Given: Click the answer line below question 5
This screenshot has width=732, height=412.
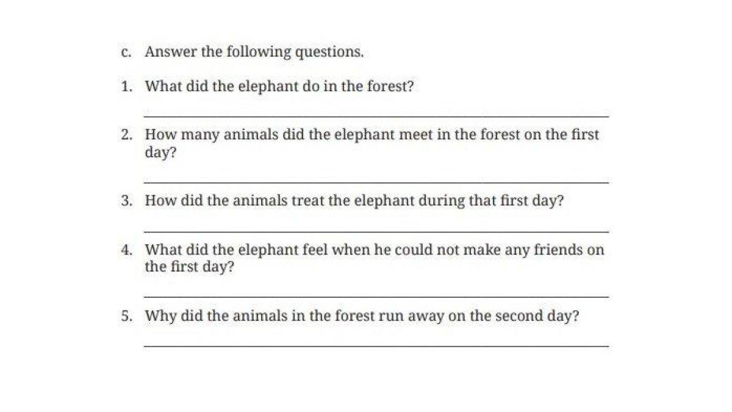Looking at the screenshot, I should pyautogui.click(x=376, y=346).
